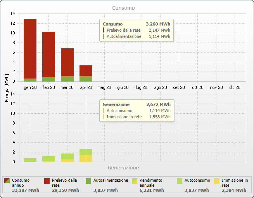Click the 'giu 20' axis label
The image size is (254, 198).
coord(123,87)
